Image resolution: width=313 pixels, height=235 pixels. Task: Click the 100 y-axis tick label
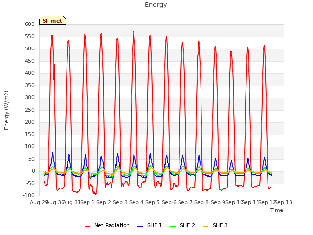[x=30, y=147]
